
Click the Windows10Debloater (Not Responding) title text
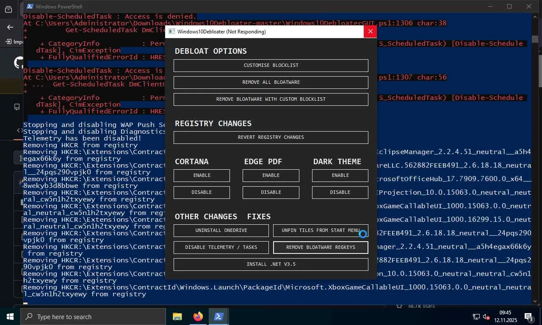click(221, 32)
